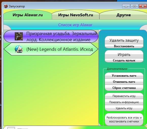Click the Запускатор app icon in title bar
The image size is (147, 129).
(x=6, y=6)
